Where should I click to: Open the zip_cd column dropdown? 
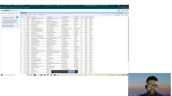pos(85,17)
